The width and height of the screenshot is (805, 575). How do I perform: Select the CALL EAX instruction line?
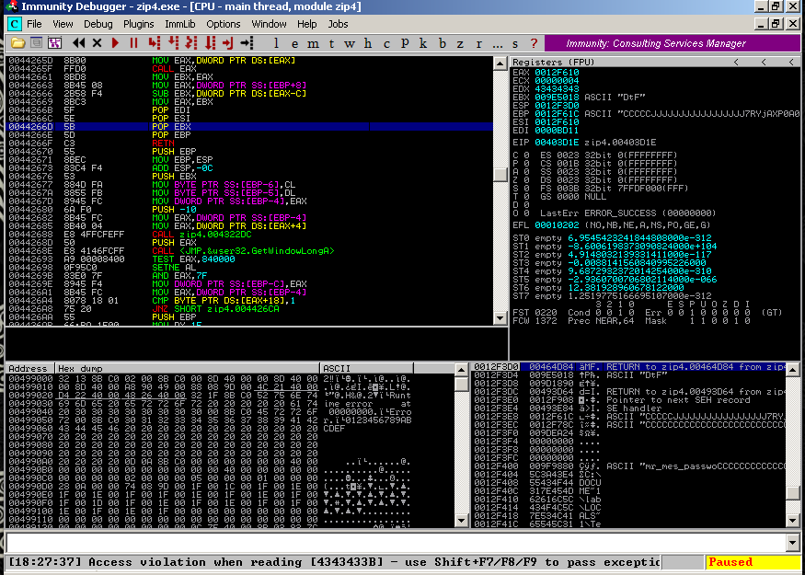click(x=249, y=68)
